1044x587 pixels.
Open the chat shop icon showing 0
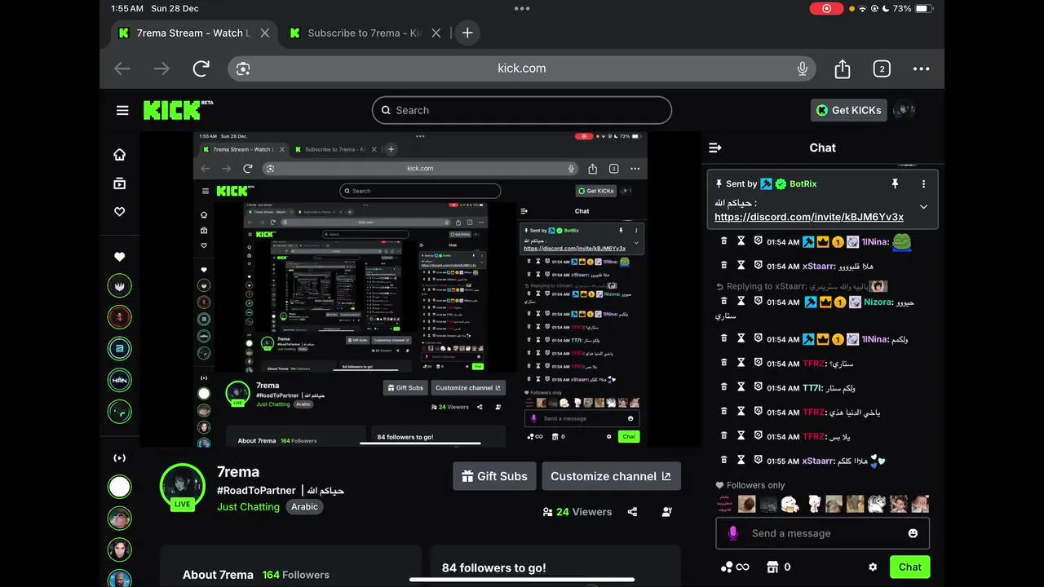pyautogui.click(x=779, y=567)
